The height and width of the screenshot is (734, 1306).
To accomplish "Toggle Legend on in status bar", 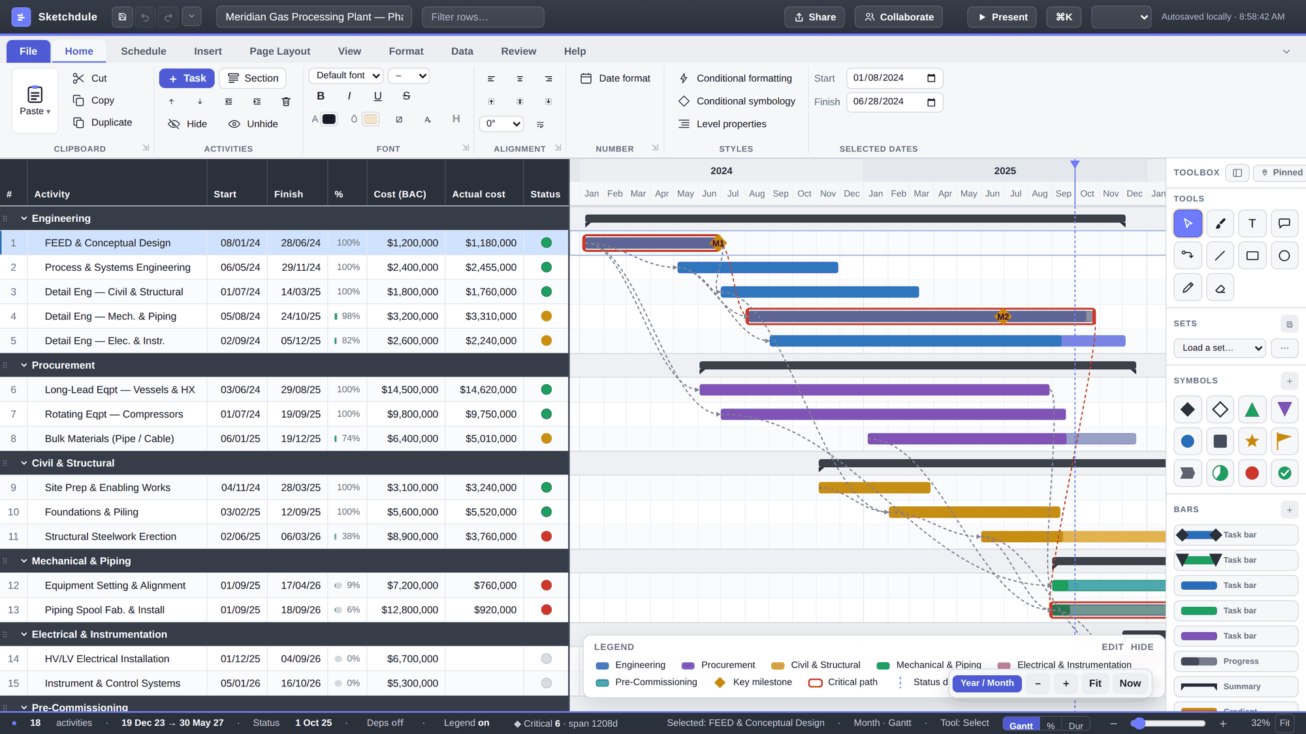I will (466, 723).
